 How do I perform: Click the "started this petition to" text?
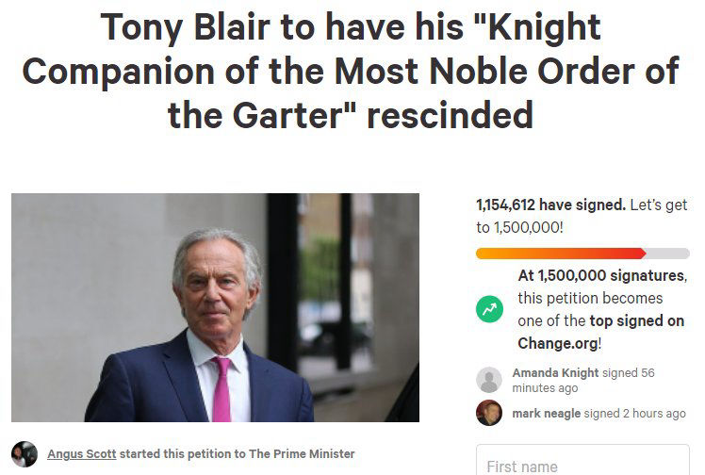(183, 453)
